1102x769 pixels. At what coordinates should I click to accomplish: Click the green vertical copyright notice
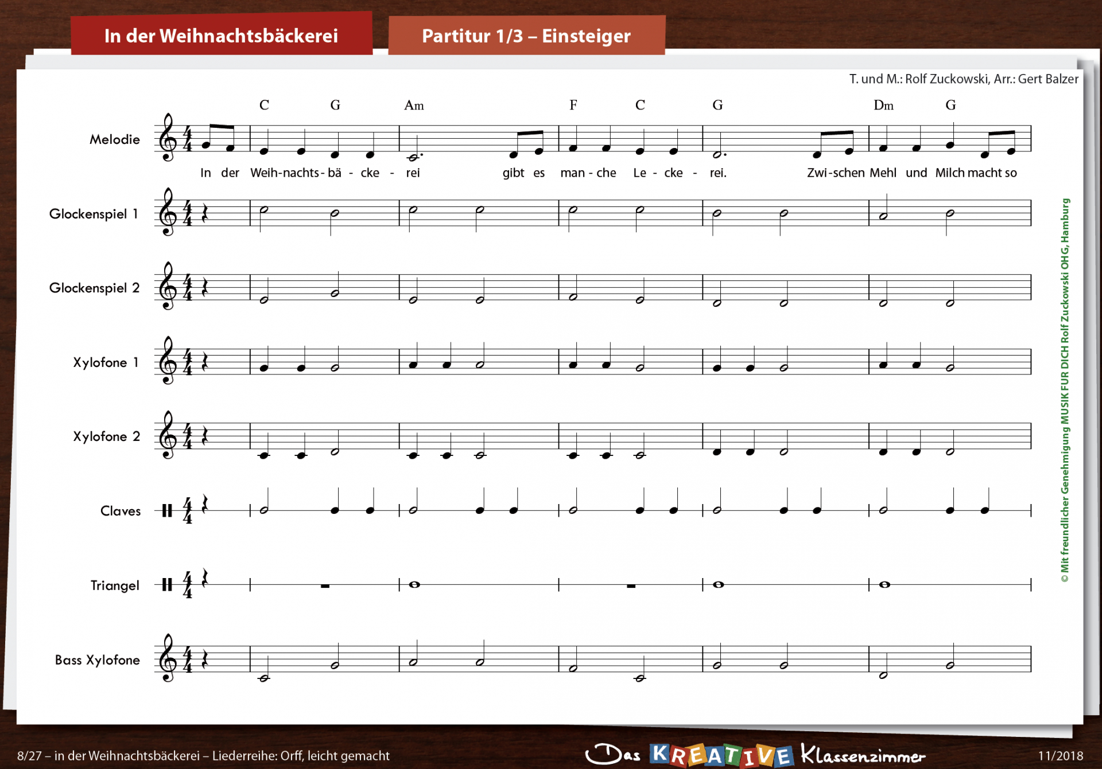[1065, 390]
